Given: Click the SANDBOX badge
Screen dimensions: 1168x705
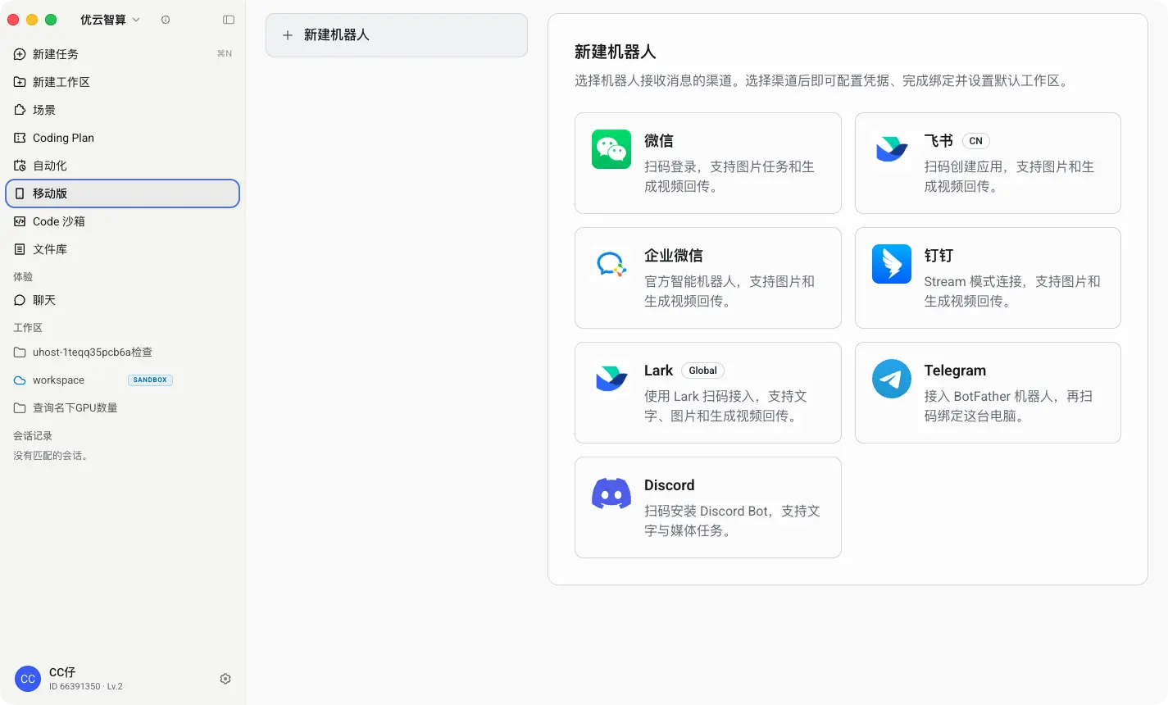Looking at the screenshot, I should [150, 380].
